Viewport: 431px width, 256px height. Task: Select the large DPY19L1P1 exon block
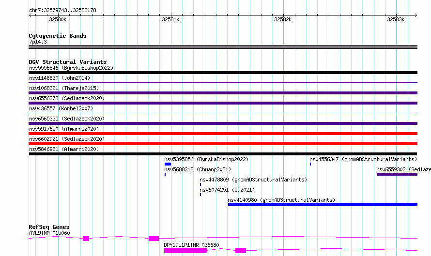tap(185, 251)
